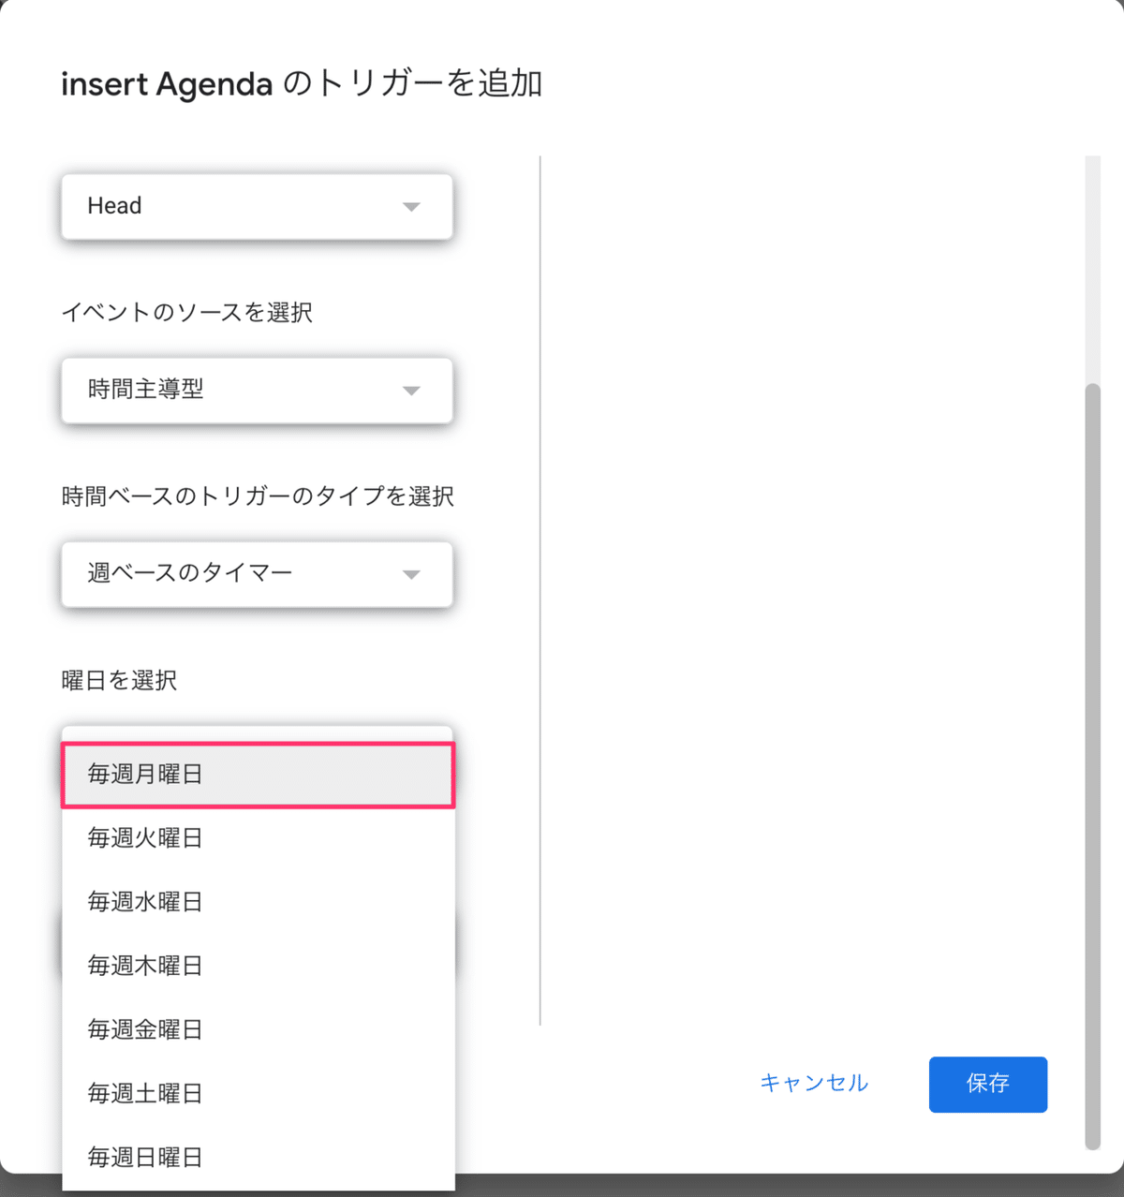Choose 毎週土曜日 from the list
1124x1197 pixels.
point(256,1093)
